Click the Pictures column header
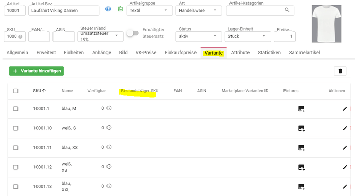This screenshot has height=196, width=355. click(x=291, y=91)
